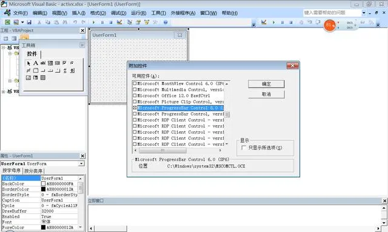The width and height of the screenshot is (388, 232).
Task: Open the Object Browser toolbar icon
Action: tap(147, 22)
